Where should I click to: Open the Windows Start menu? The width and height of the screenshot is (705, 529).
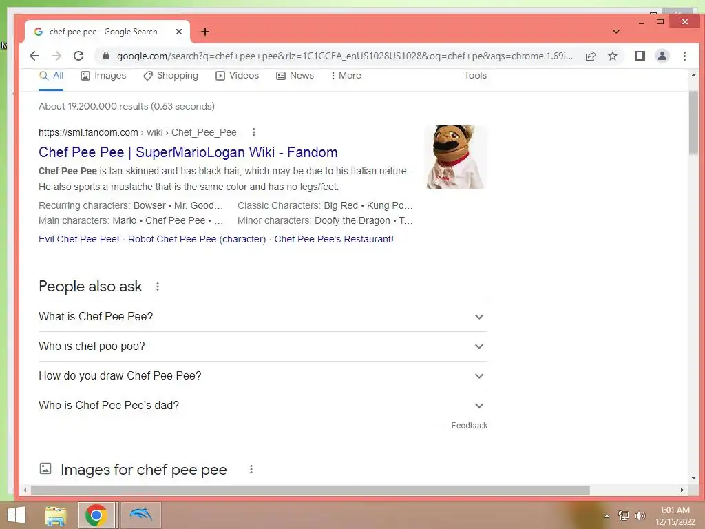(17, 515)
